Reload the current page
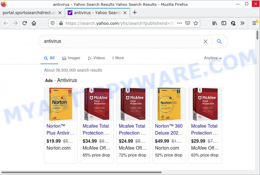Viewport: 260px width, 175px height. click(x=25, y=23)
